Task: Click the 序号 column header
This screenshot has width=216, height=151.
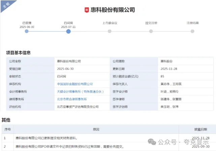Action: point(7,129)
